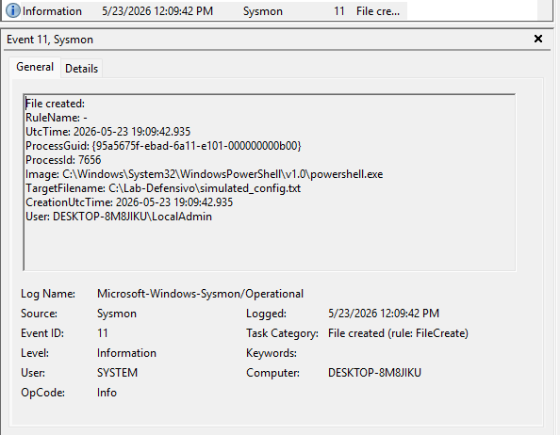Click the Source value Sysmon in details
560x435 pixels.
(117, 314)
